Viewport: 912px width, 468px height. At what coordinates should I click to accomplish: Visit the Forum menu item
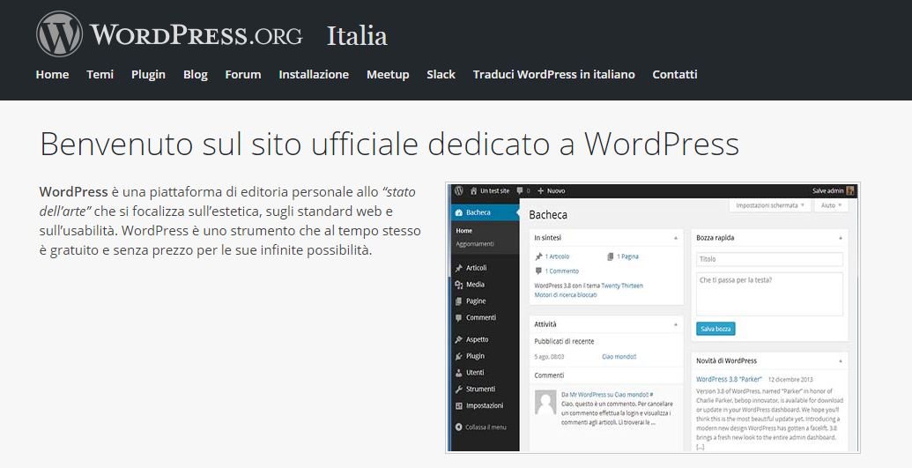click(243, 75)
